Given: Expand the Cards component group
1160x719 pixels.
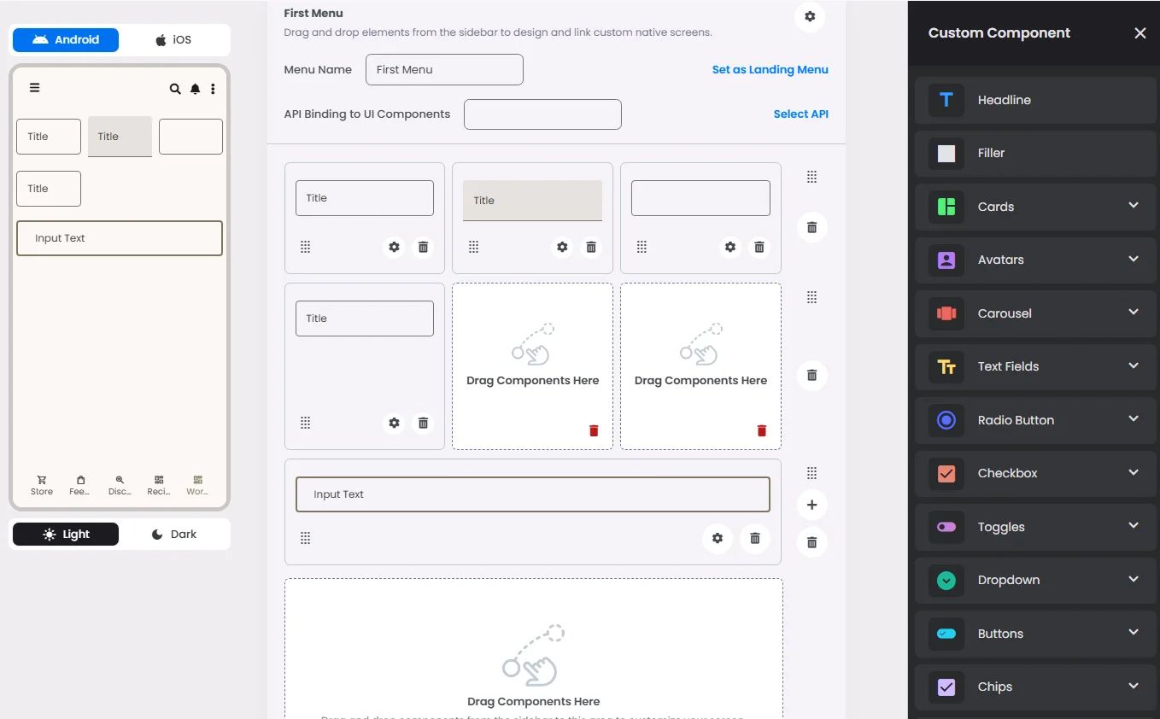Looking at the screenshot, I should [x=1133, y=206].
